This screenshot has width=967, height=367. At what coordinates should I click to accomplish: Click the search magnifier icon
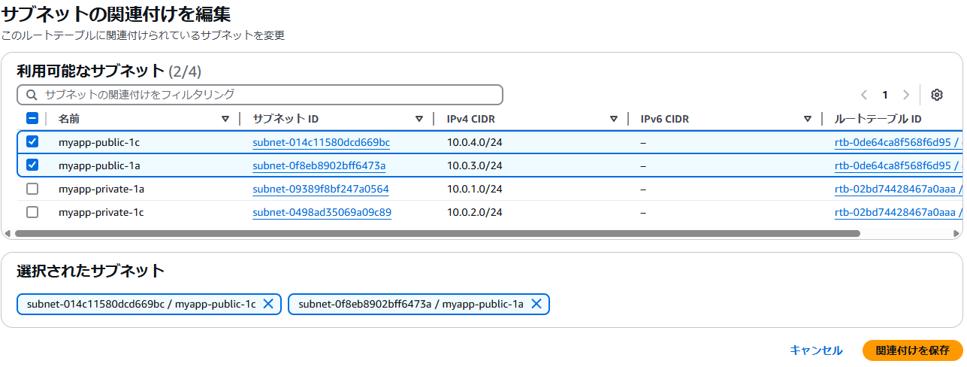(x=32, y=95)
